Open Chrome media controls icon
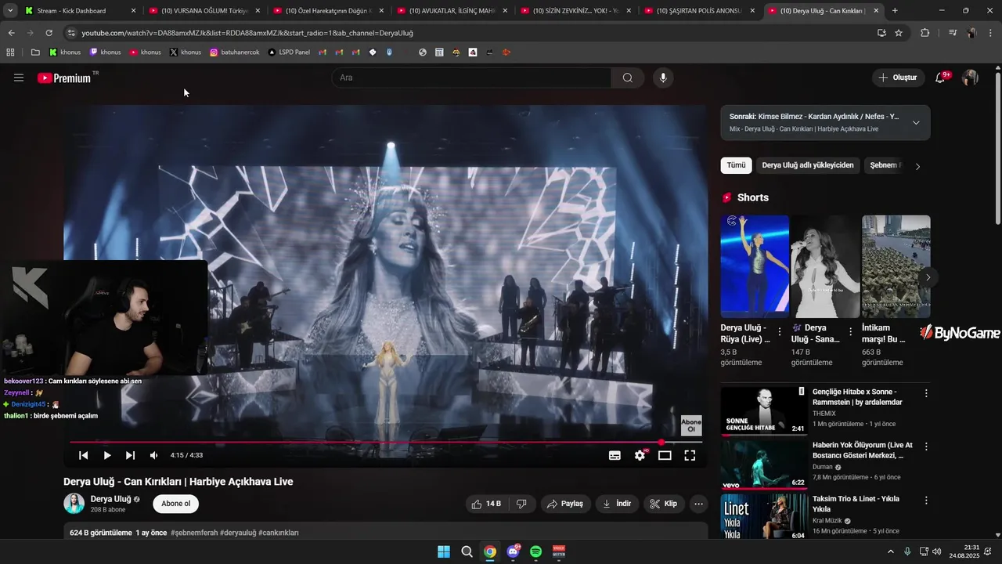This screenshot has height=564, width=1002. pyautogui.click(x=953, y=33)
